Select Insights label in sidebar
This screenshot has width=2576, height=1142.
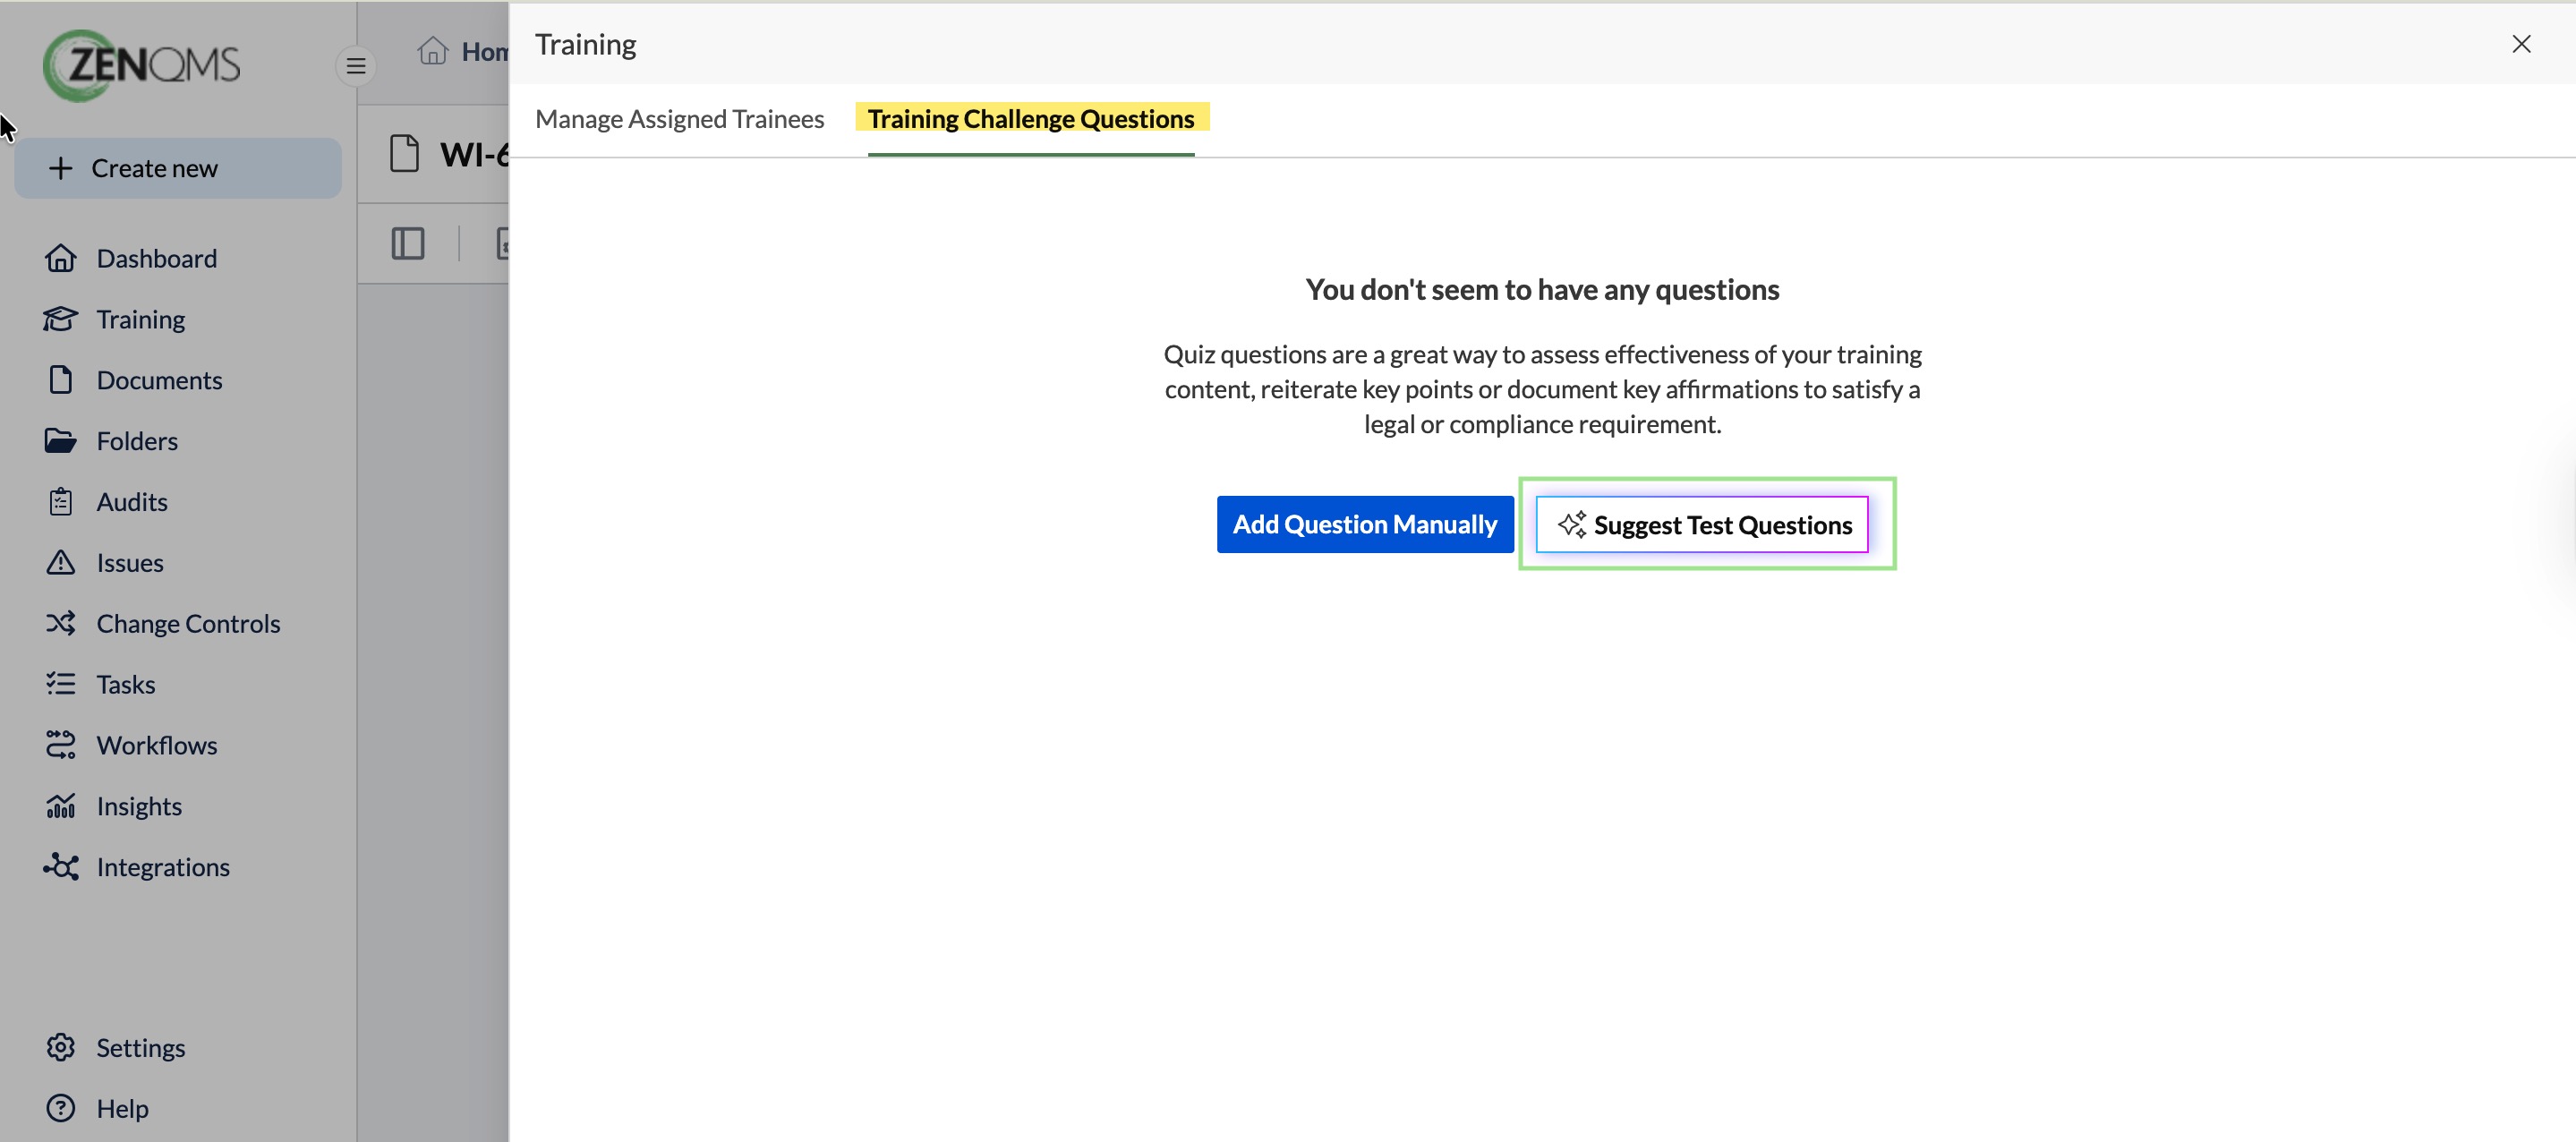point(139,807)
